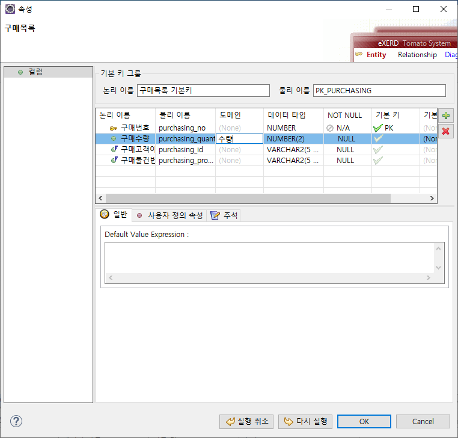Image resolution: width=458 pixels, height=438 pixels.
Task: Click the expression box scroll up arrow
Action: [x=438, y=249]
